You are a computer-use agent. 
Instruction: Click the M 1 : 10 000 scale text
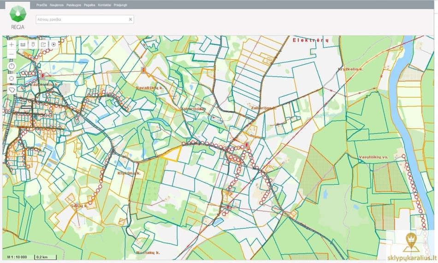click(17, 257)
